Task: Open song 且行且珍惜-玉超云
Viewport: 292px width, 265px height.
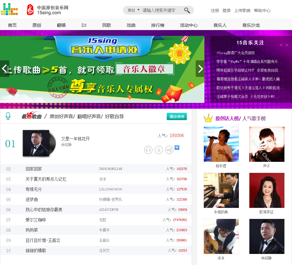Action: click(x=43, y=240)
